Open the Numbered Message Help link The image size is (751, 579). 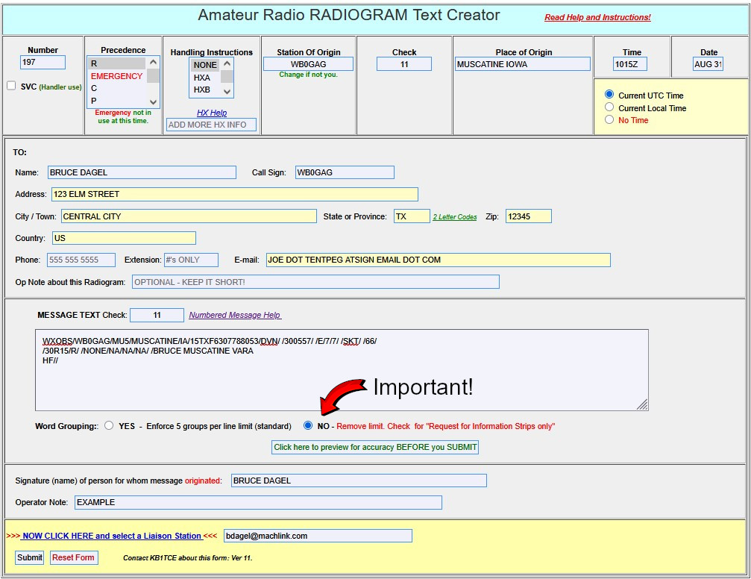pyautogui.click(x=235, y=315)
